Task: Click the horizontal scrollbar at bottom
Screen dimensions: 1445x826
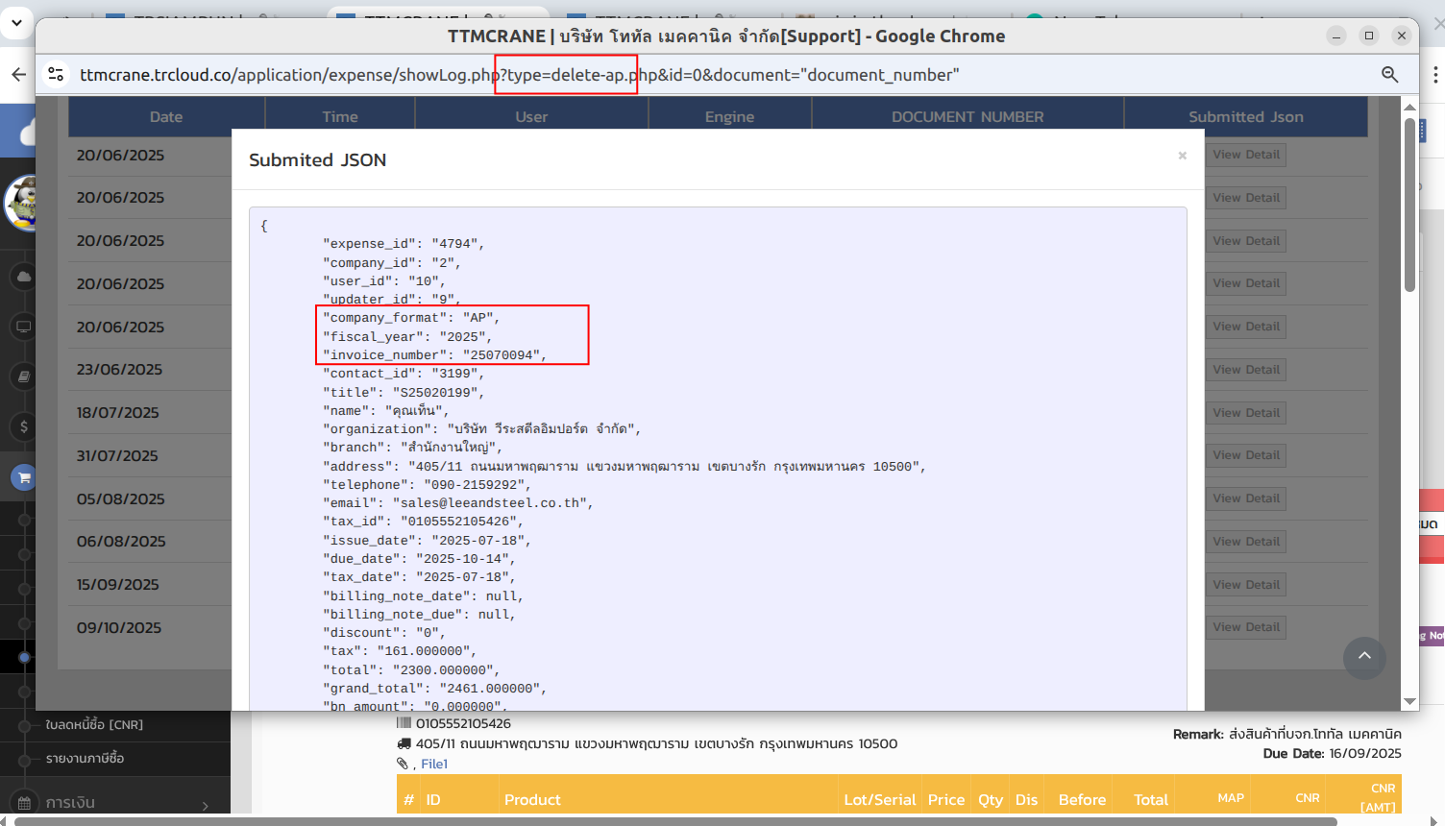Action: [673, 821]
